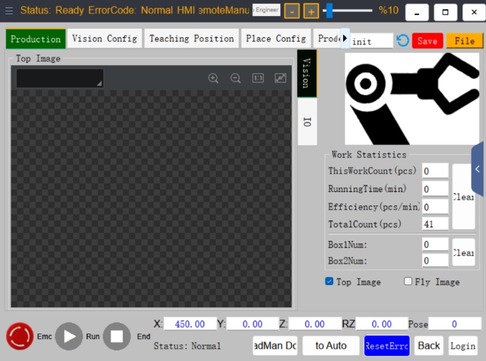
Task: Uncheck the Top Image checkbox
Action: (329, 281)
